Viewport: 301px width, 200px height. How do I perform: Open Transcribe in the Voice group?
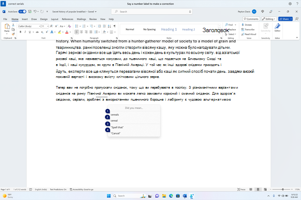248,30
